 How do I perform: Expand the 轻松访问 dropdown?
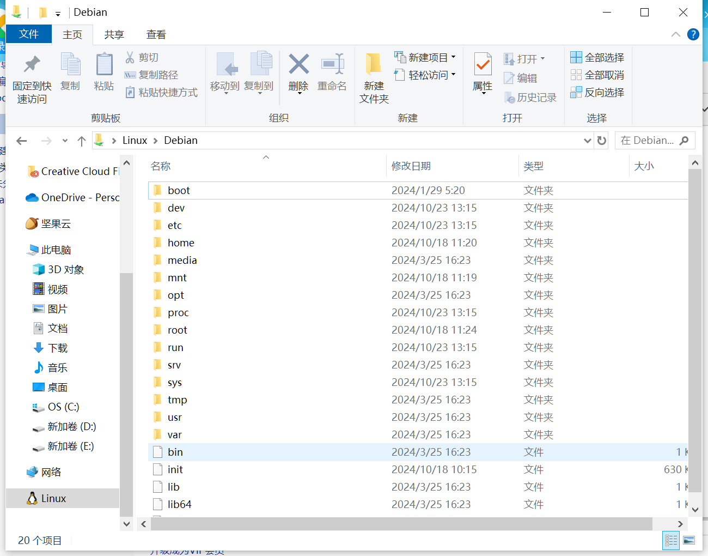point(453,75)
